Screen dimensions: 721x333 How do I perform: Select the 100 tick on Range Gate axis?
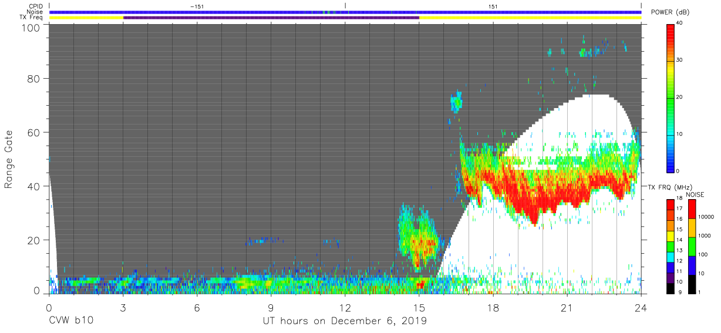coord(32,28)
